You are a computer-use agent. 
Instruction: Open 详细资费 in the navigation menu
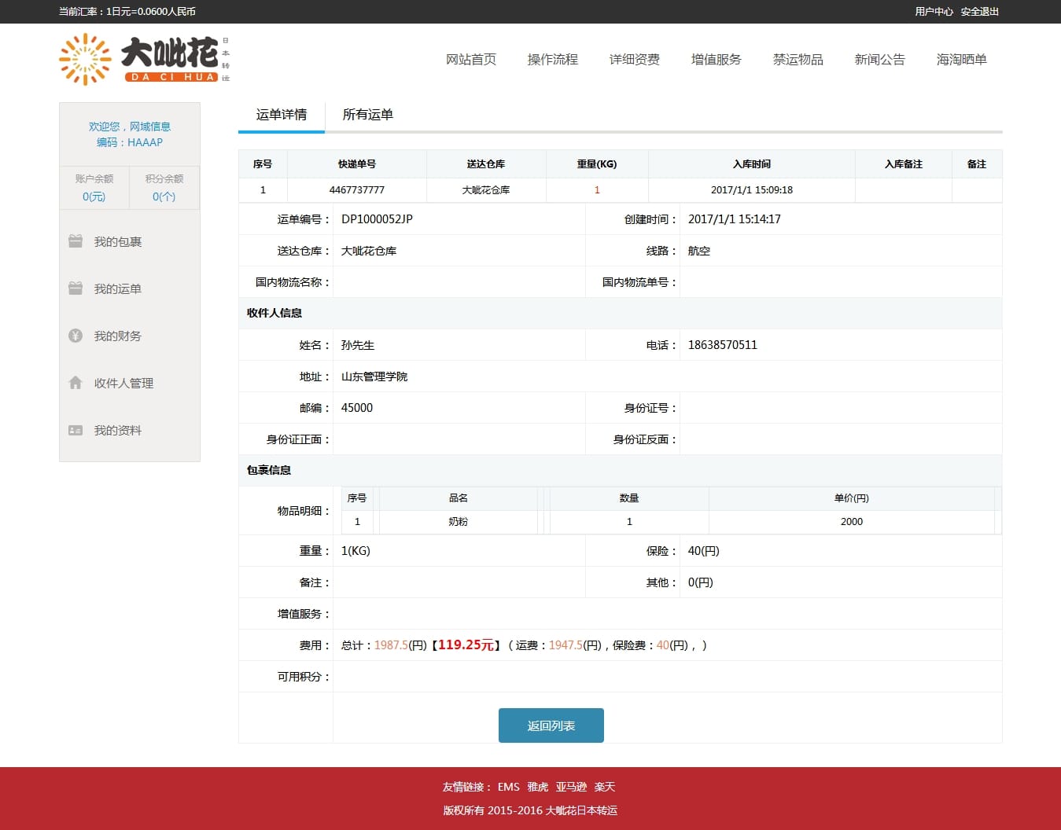[x=635, y=60]
